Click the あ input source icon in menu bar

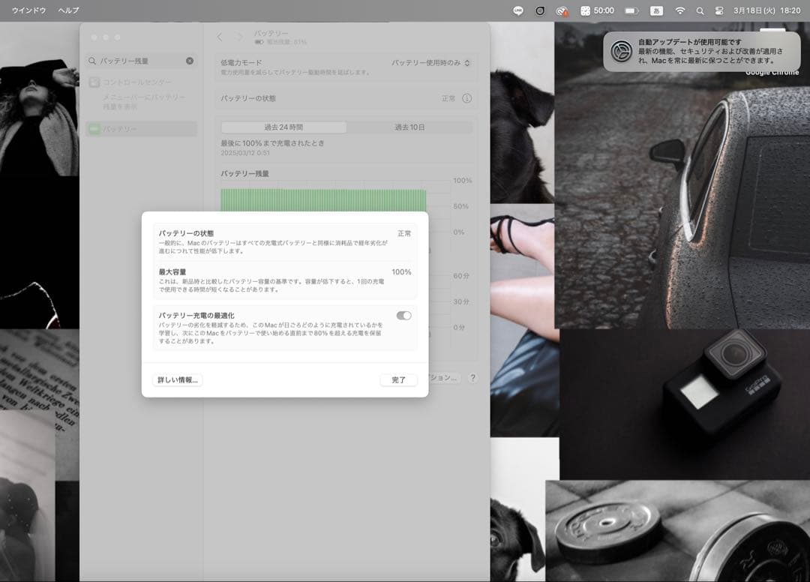656,11
